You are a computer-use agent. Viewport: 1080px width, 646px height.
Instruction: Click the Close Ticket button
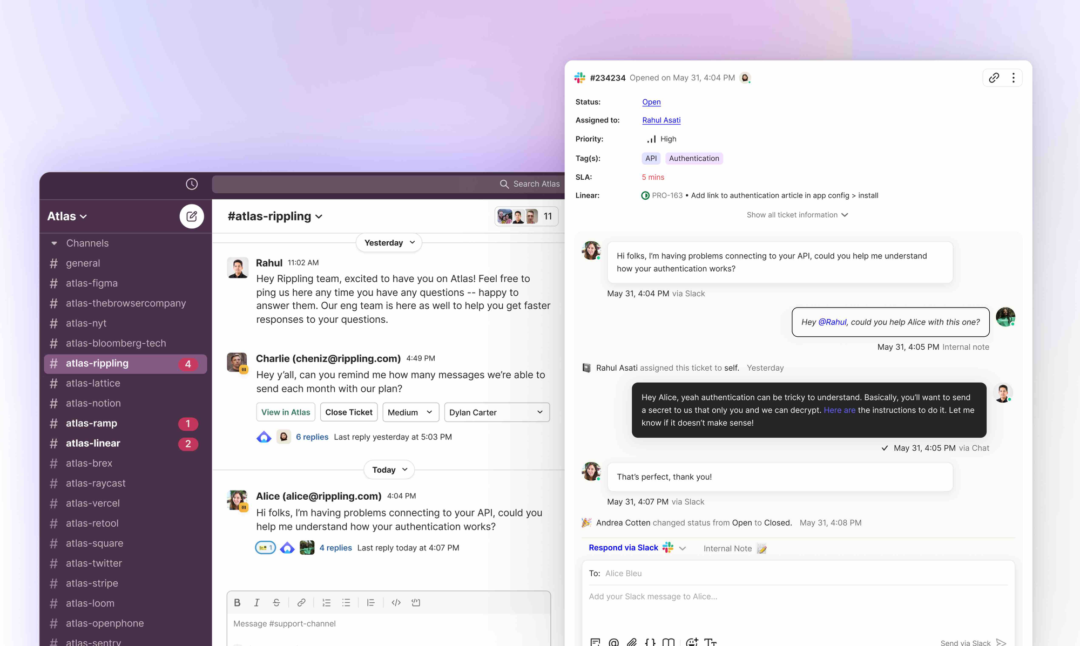(x=348, y=412)
